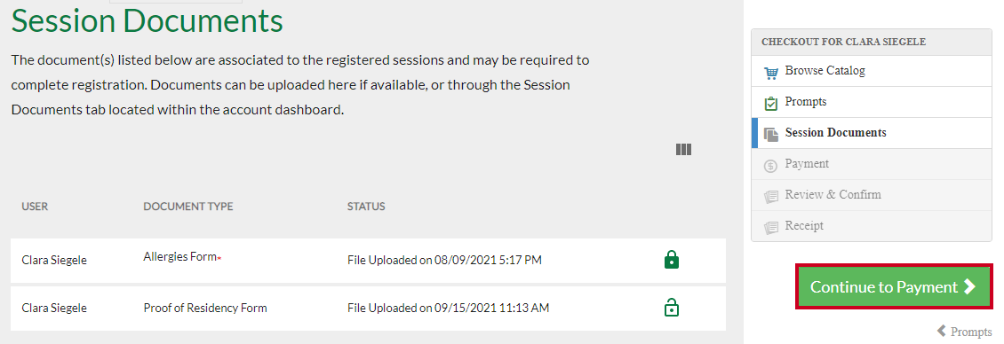1004x344 pixels.
Task: Click the unlocked padlock for Proof of Residency
Action: (671, 308)
